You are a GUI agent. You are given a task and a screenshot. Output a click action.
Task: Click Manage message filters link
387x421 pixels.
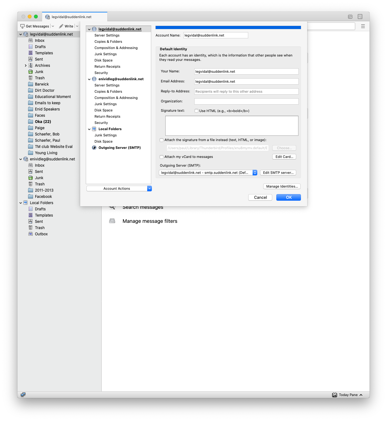pos(150,221)
